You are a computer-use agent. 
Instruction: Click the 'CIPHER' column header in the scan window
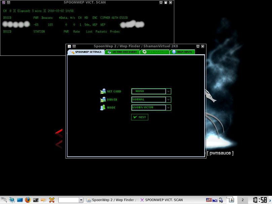tap(105, 18)
